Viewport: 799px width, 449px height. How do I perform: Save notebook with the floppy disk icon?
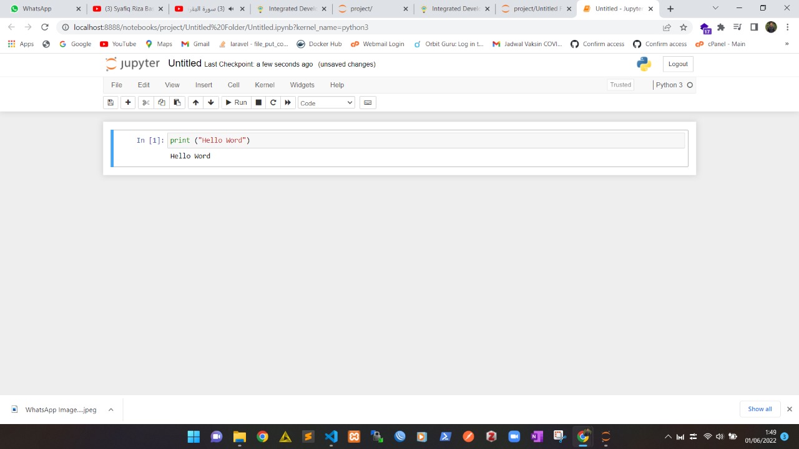[110, 102]
